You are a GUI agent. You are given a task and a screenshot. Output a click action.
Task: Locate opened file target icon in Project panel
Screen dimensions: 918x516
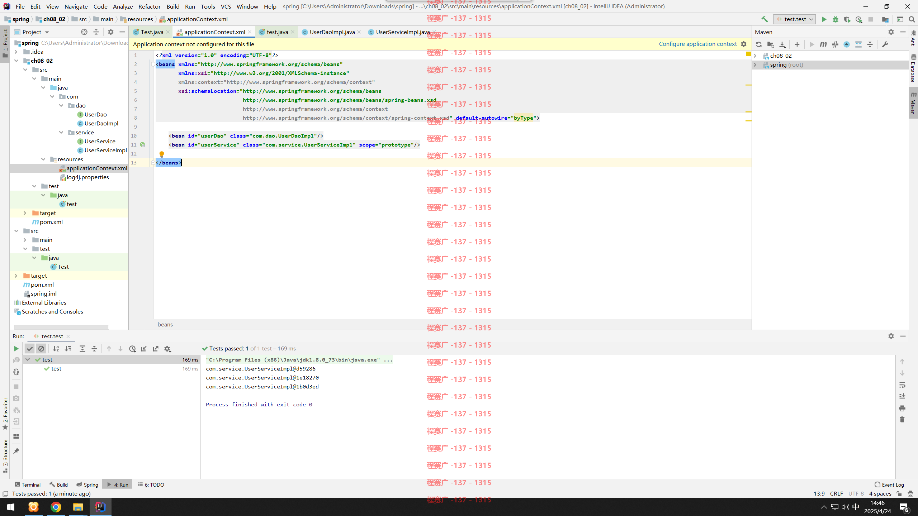tap(84, 32)
